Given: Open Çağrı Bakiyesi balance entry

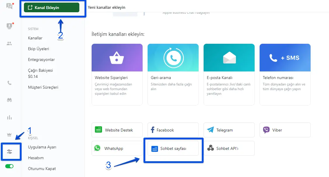Looking at the screenshot, I should tap(40, 73).
